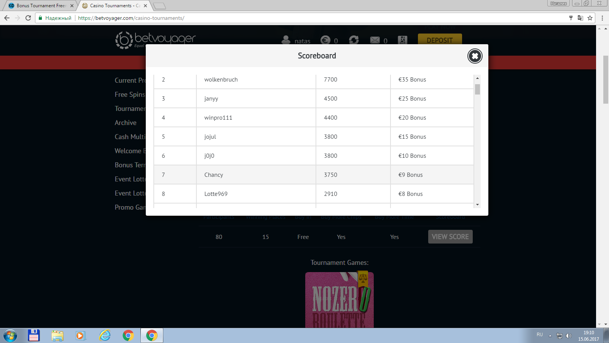Viewport: 609px width, 343px height.
Task: Launch the media player taskbar icon
Action: click(80, 335)
